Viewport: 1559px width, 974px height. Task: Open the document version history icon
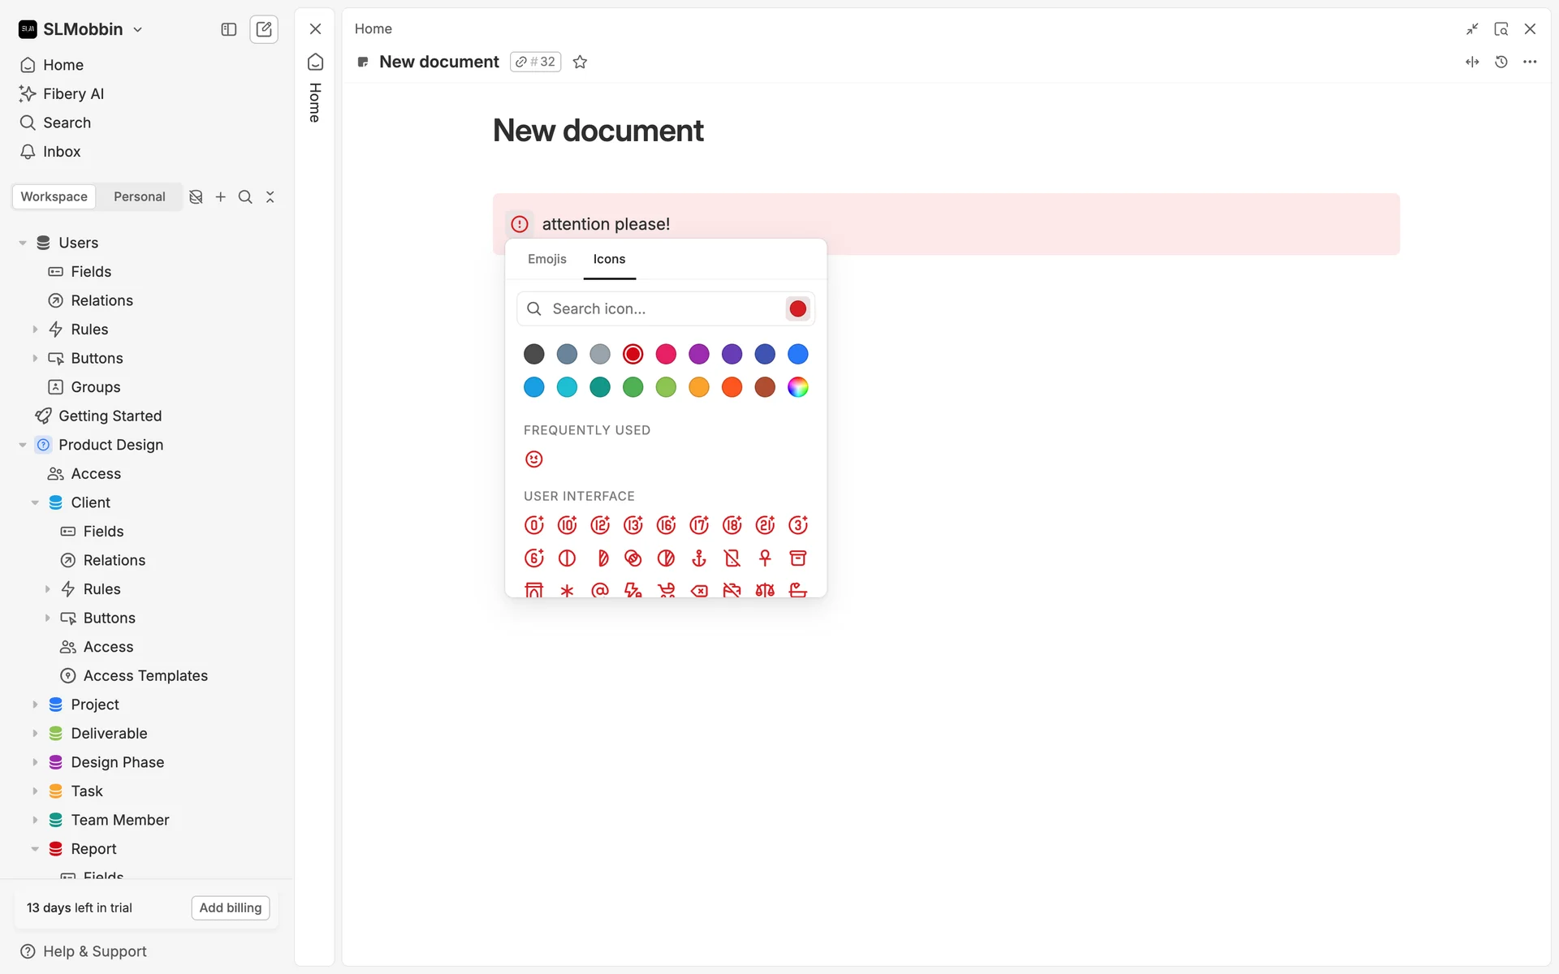point(1501,62)
